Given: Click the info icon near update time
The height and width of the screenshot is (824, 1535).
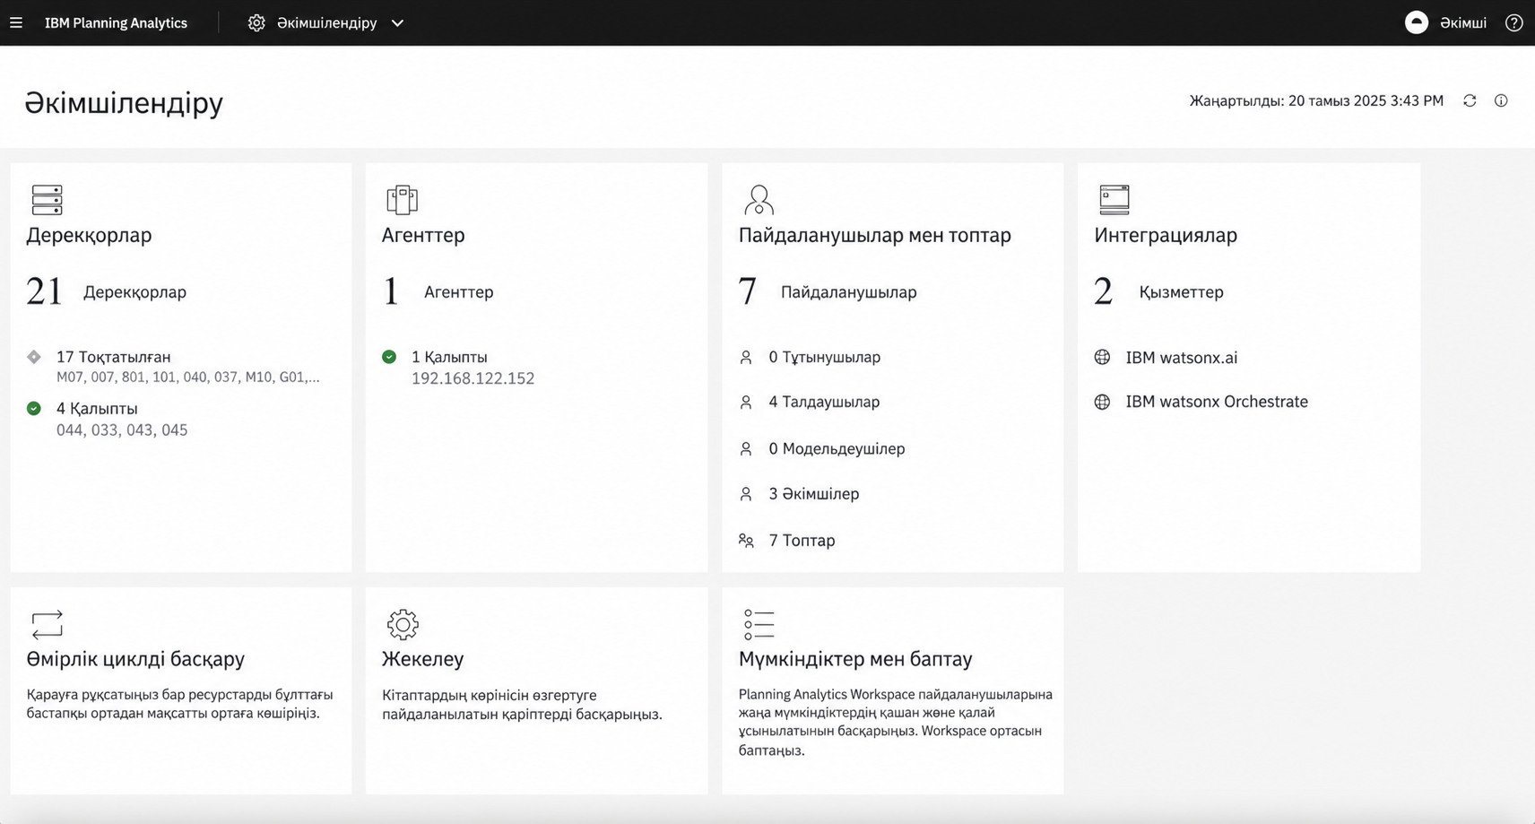Looking at the screenshot, I should click(1501, 100).
